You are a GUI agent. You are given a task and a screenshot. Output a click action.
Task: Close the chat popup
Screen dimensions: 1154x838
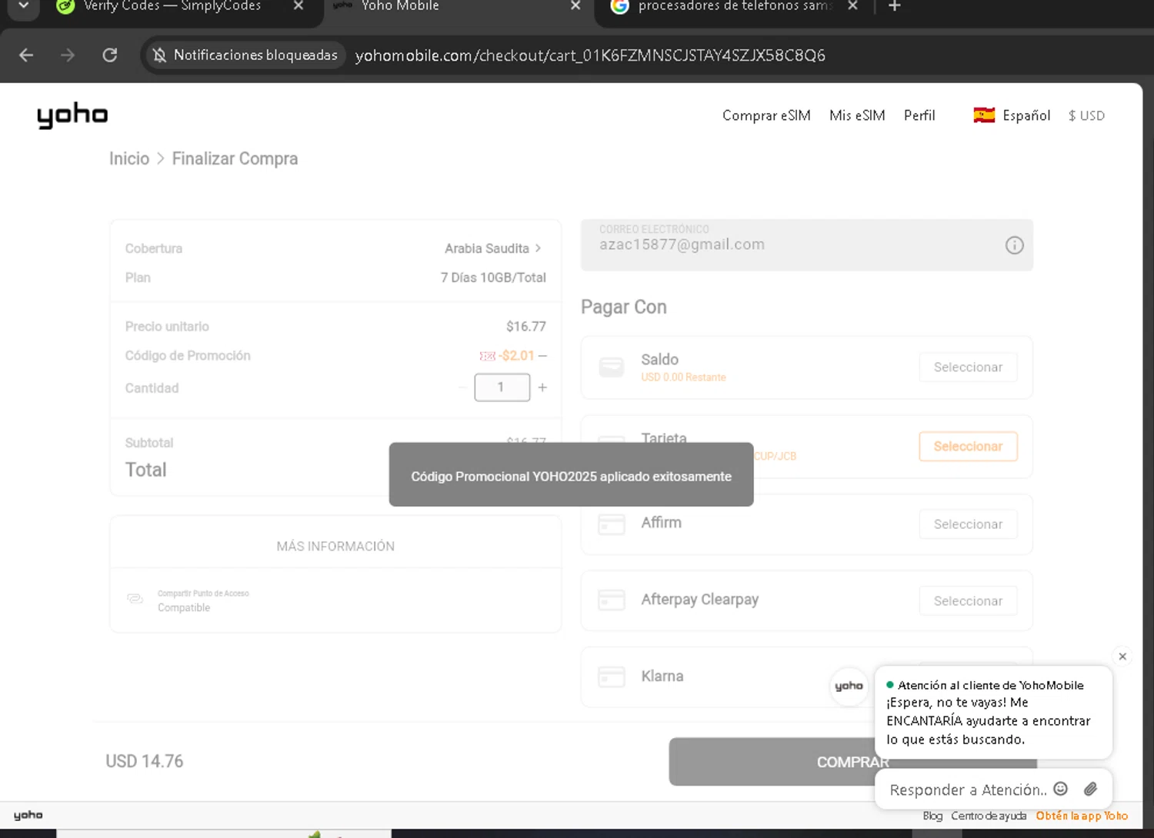[1122, 657]
